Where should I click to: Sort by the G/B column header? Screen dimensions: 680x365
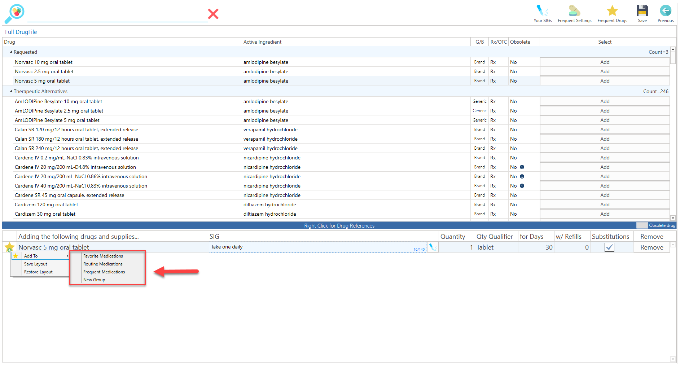(x=479, y=42)
